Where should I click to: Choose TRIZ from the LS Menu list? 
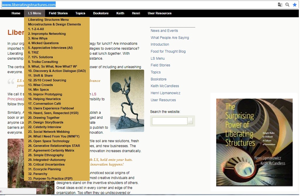(33, 52)
